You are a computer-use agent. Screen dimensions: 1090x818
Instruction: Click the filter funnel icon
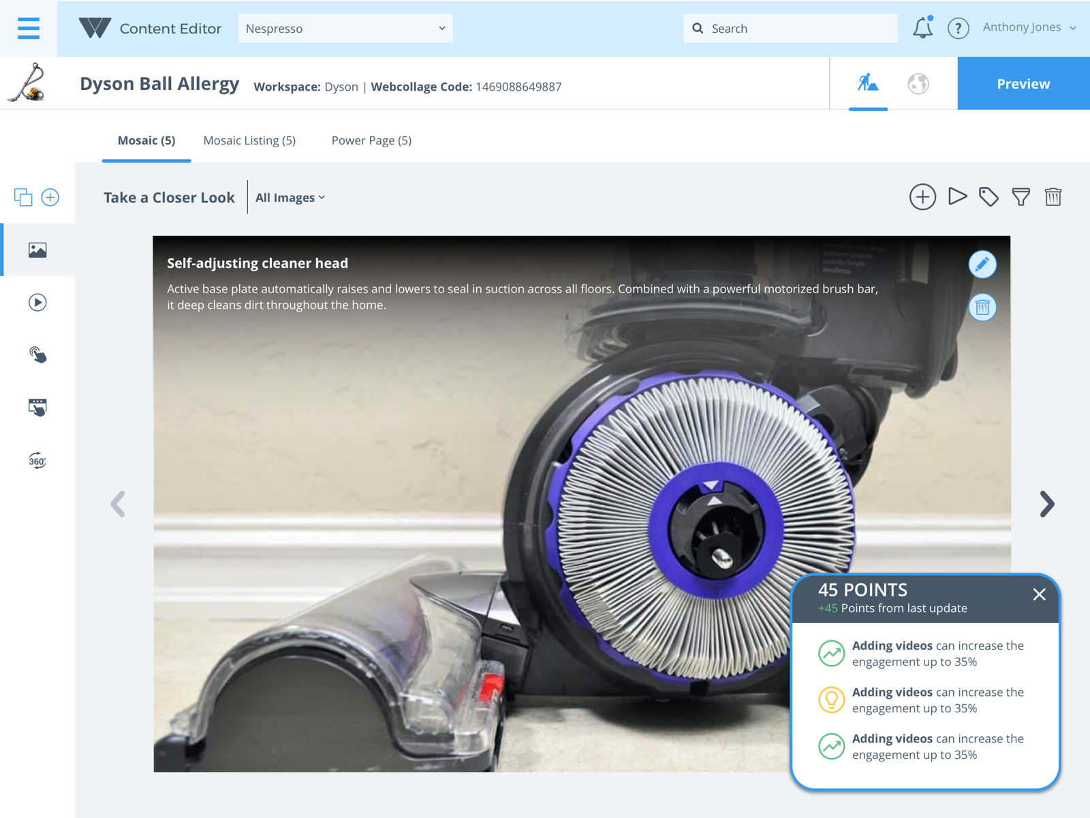point(1021,197)
